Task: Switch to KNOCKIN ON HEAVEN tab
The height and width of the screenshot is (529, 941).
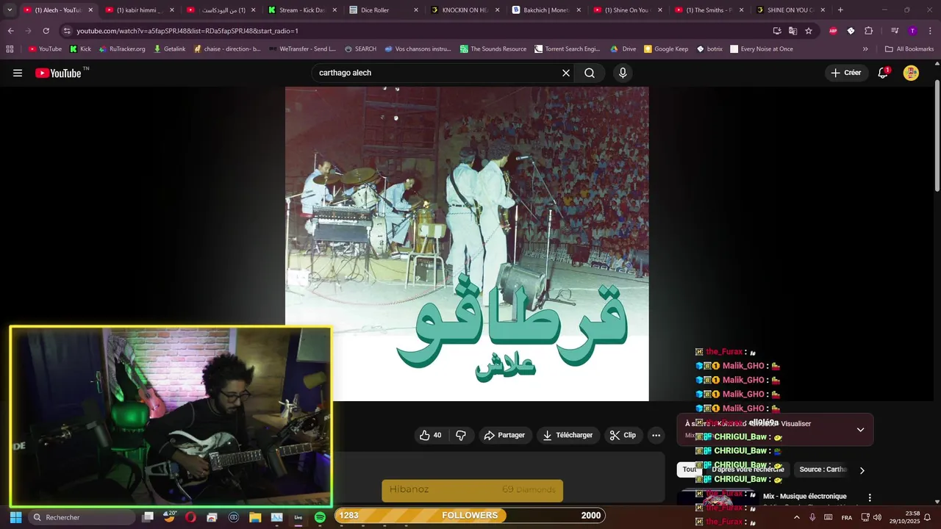Action: pos(465,10)
